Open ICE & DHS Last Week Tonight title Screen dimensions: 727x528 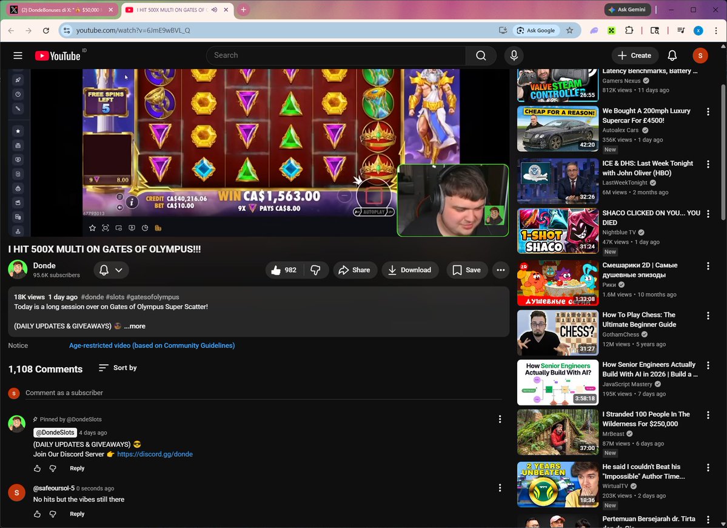(x=647, y=168)
